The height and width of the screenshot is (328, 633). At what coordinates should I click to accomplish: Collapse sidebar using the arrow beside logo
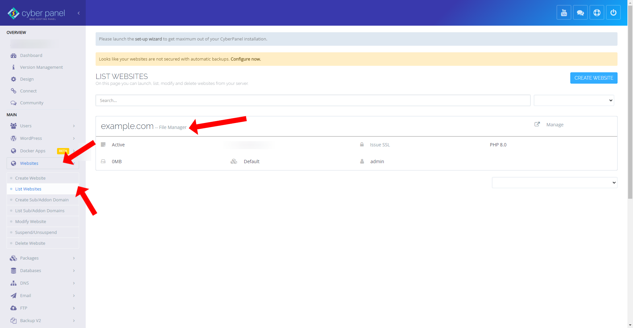(78, 13)
